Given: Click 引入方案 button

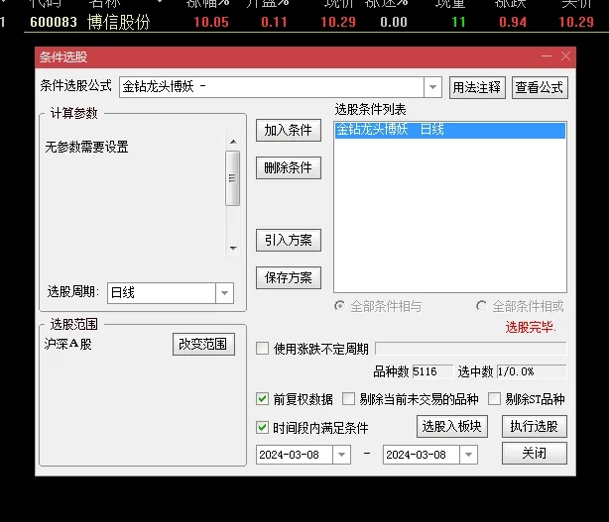Looking at the screenshot, I should pos(288,240).
